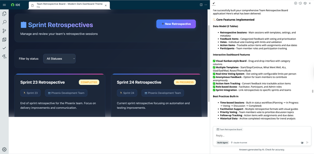
Task: Click the Votes bullet text
Action: [251, 42]
